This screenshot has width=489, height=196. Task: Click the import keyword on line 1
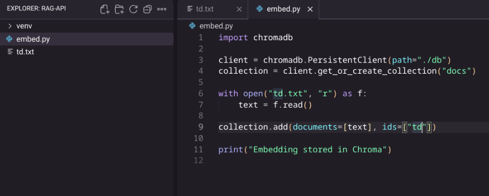tap(233, 38)
